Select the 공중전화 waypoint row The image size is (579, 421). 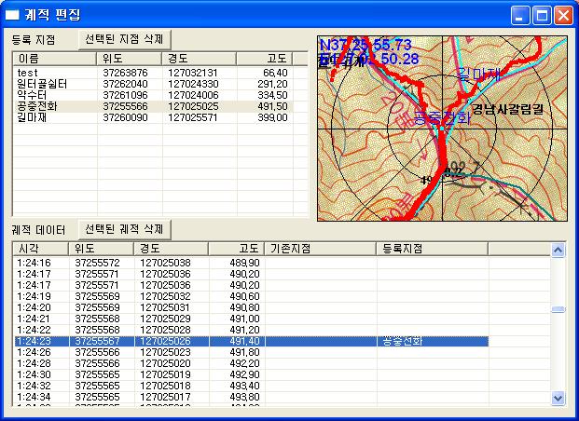pos(153,106)
